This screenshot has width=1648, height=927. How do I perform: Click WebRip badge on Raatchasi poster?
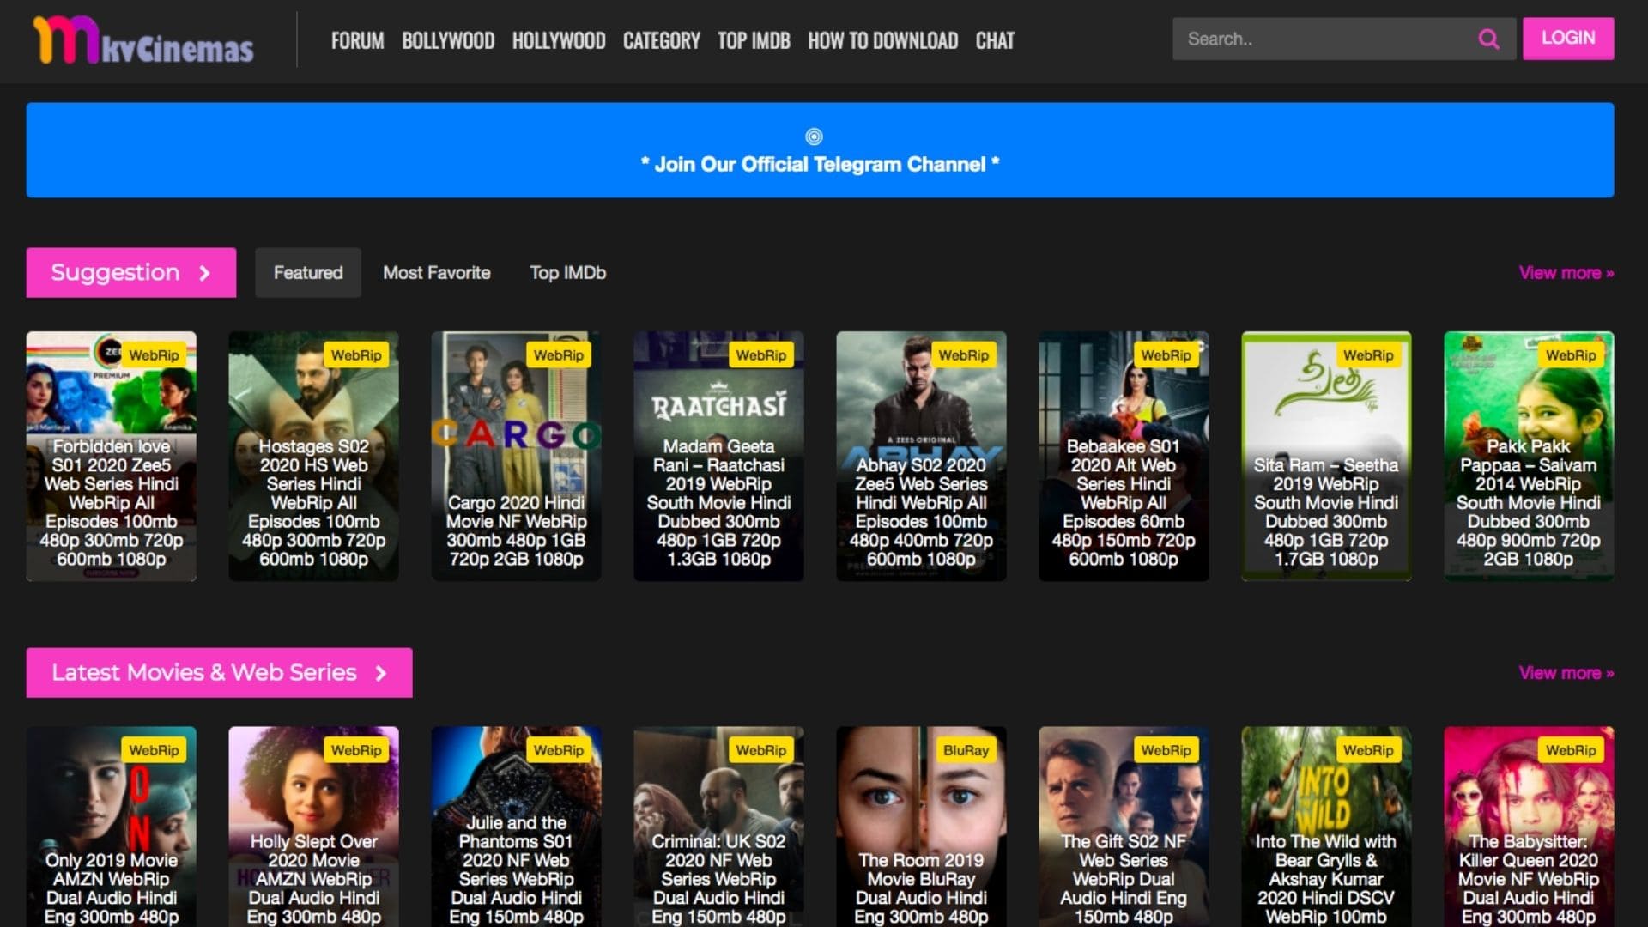click(761, 355)
